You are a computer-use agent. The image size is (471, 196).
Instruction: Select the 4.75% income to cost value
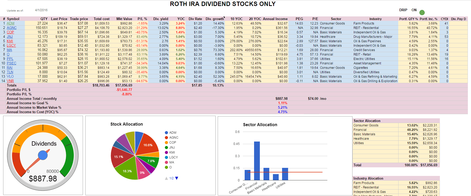(283, 112)
